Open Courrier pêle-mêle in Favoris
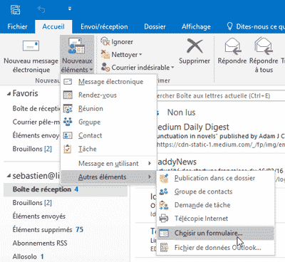The image size is (285, 262). (x=36, y=122)
